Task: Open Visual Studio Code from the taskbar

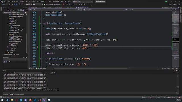Action: (35, 100)
